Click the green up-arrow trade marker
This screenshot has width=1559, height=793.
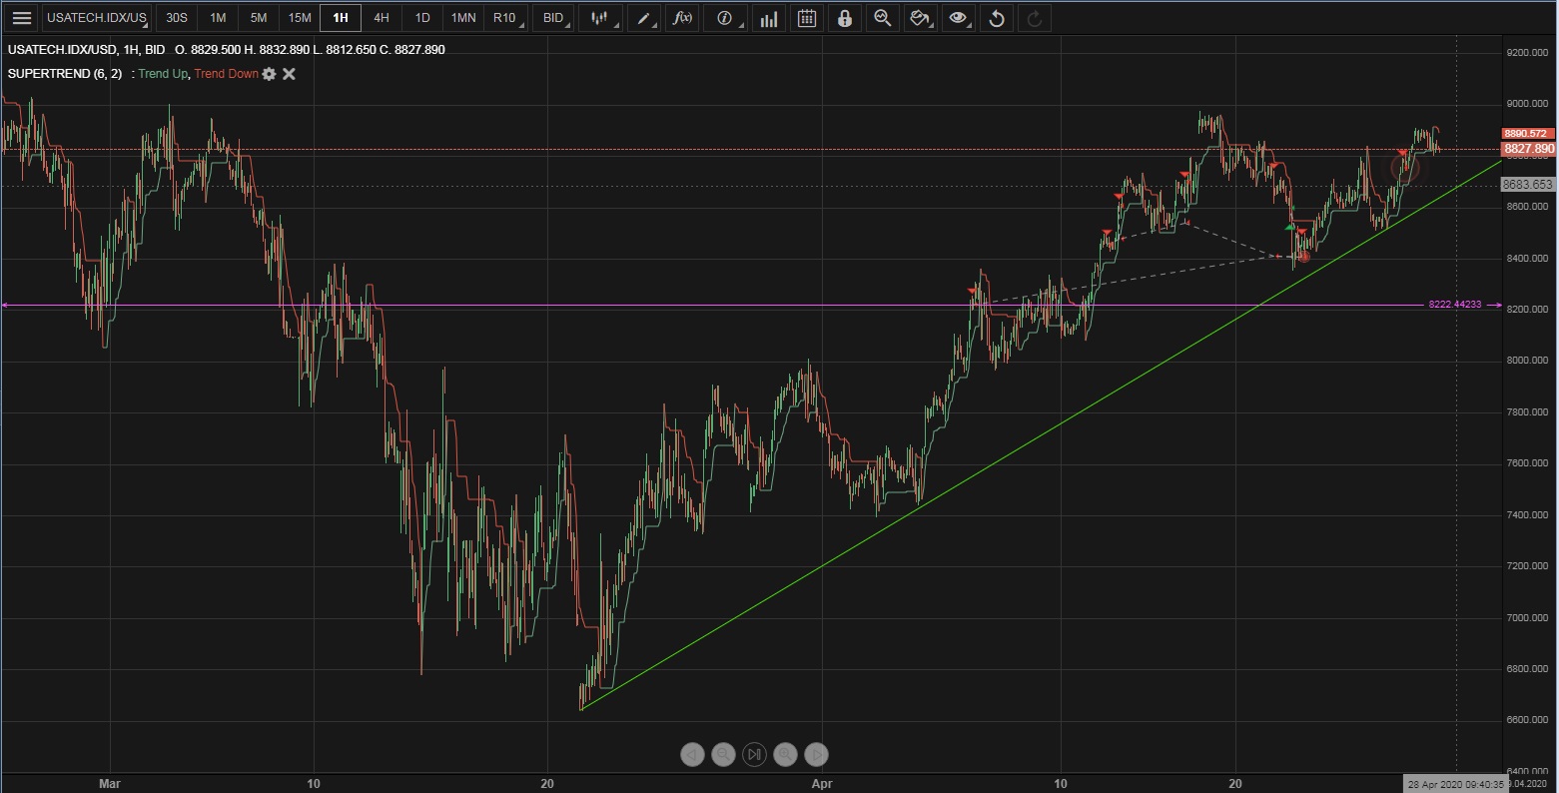pos(1290,228)
